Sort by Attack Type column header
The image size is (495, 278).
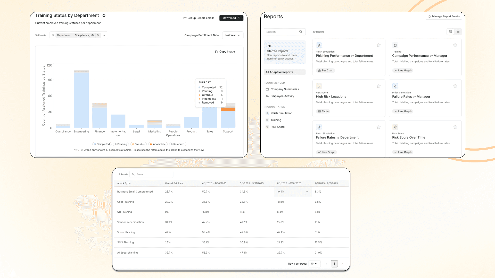pos(124,183)
